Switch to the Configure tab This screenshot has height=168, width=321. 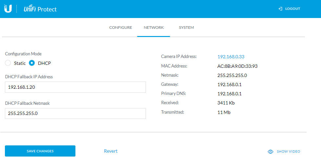click(x=121, y=28)
